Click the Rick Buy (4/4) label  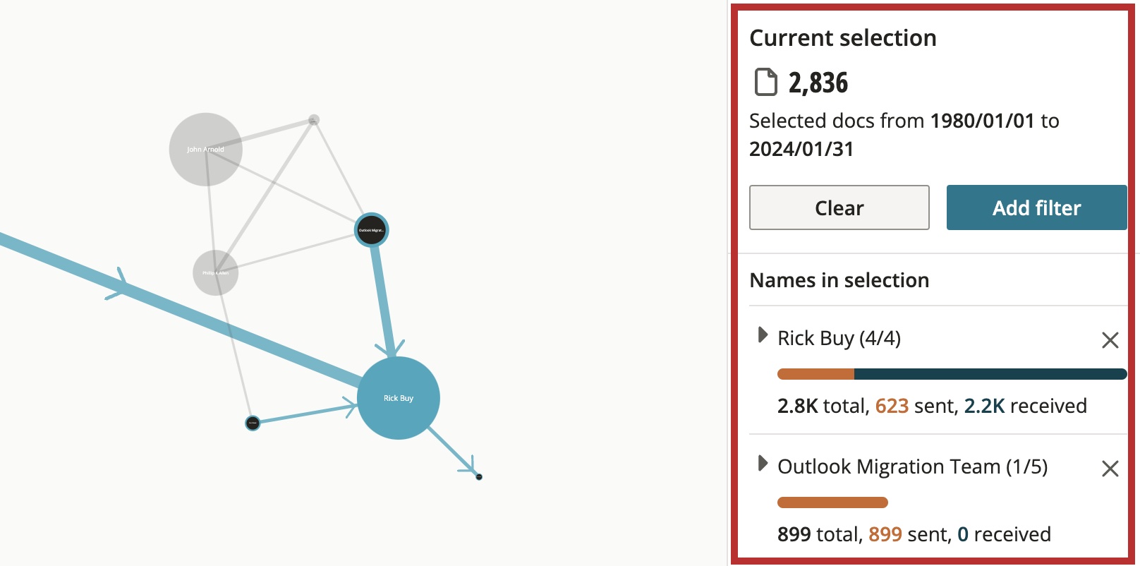tap(839, 338)
